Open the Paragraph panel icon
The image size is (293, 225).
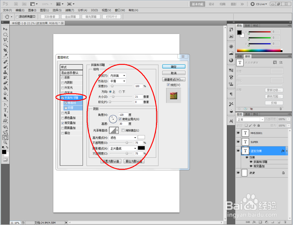pos(231,94)
